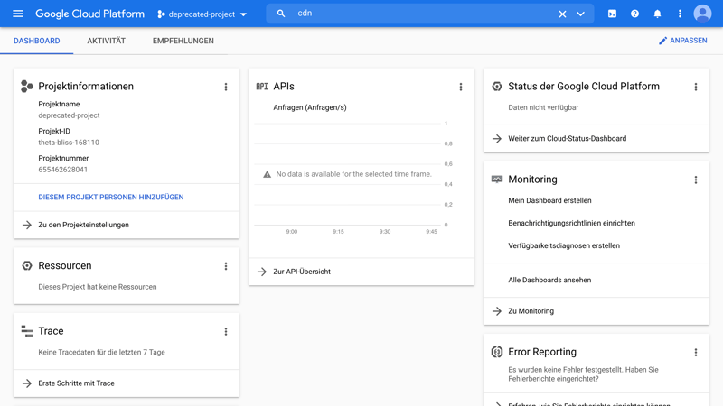Expand search options chevron in search bar
The height and width of the screenshot is (406, 723).
[581, 14]
